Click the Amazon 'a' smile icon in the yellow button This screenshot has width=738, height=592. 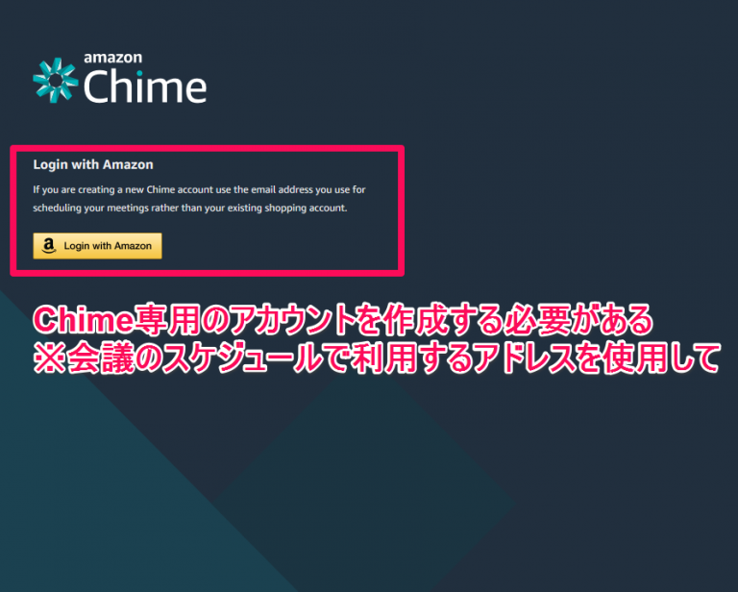pyautogui.click(x=49, y=246)
